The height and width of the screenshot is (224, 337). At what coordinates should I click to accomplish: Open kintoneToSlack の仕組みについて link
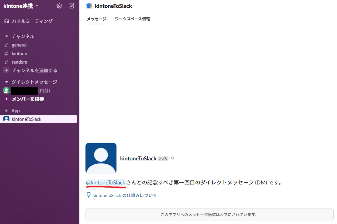pyautogui.click(x=125, y=195)
